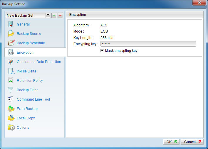This screenshot has height=149, width=208.
Task: Open the New Backup Set dropdown
Action: click(48, 15)
